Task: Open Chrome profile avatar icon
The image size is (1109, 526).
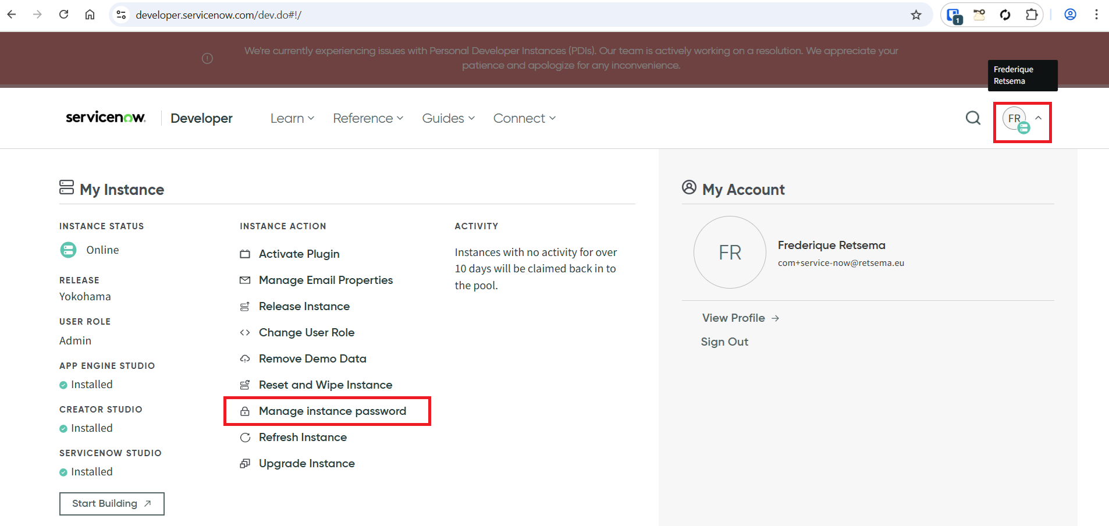Action: (1070, 15)
